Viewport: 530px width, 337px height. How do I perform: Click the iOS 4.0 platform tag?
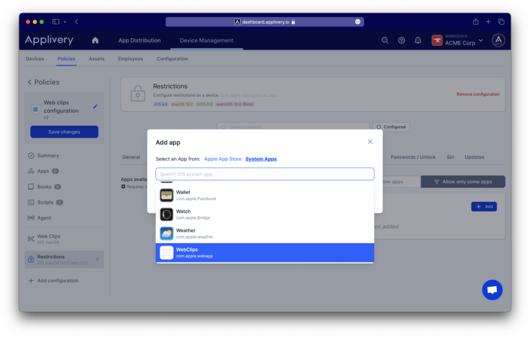161,104
